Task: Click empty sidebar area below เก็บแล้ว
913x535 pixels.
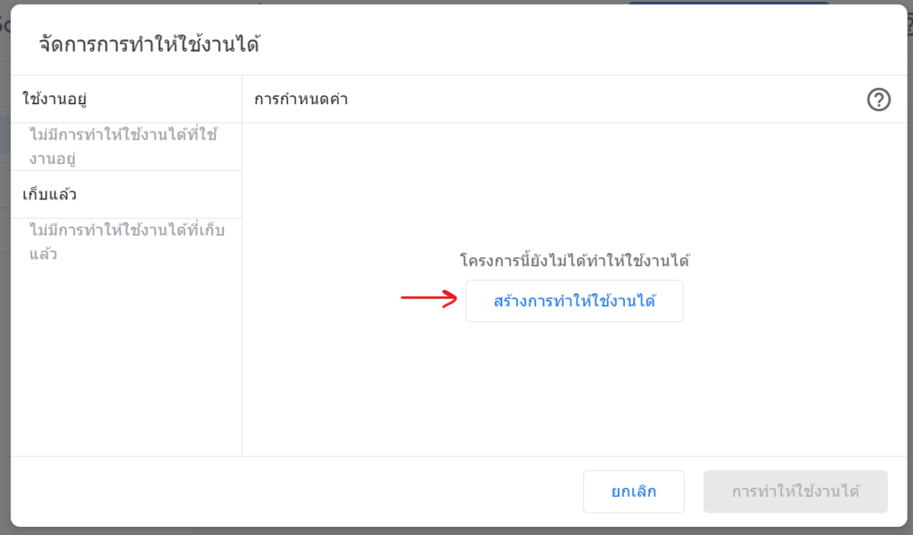Action: (x=127, y=361)
